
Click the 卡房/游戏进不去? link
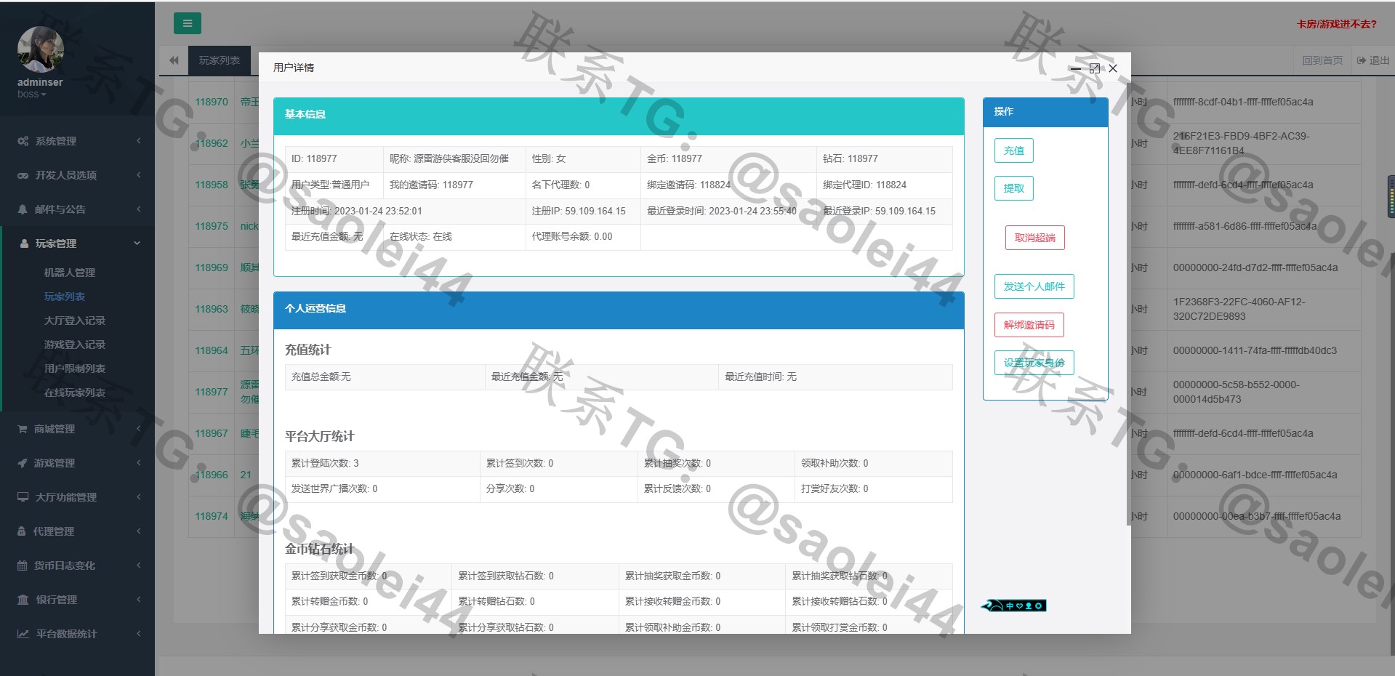pos(1337,24)
